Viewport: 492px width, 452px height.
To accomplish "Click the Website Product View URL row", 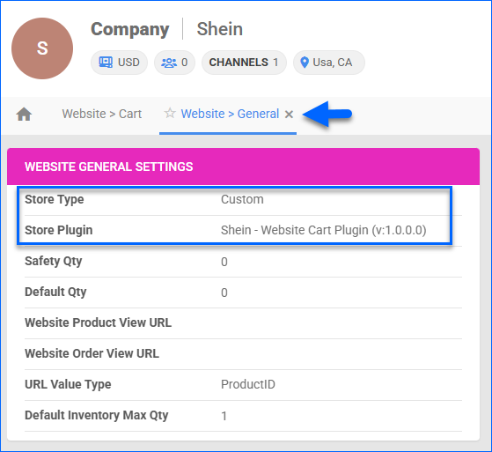I will (243, 322).
